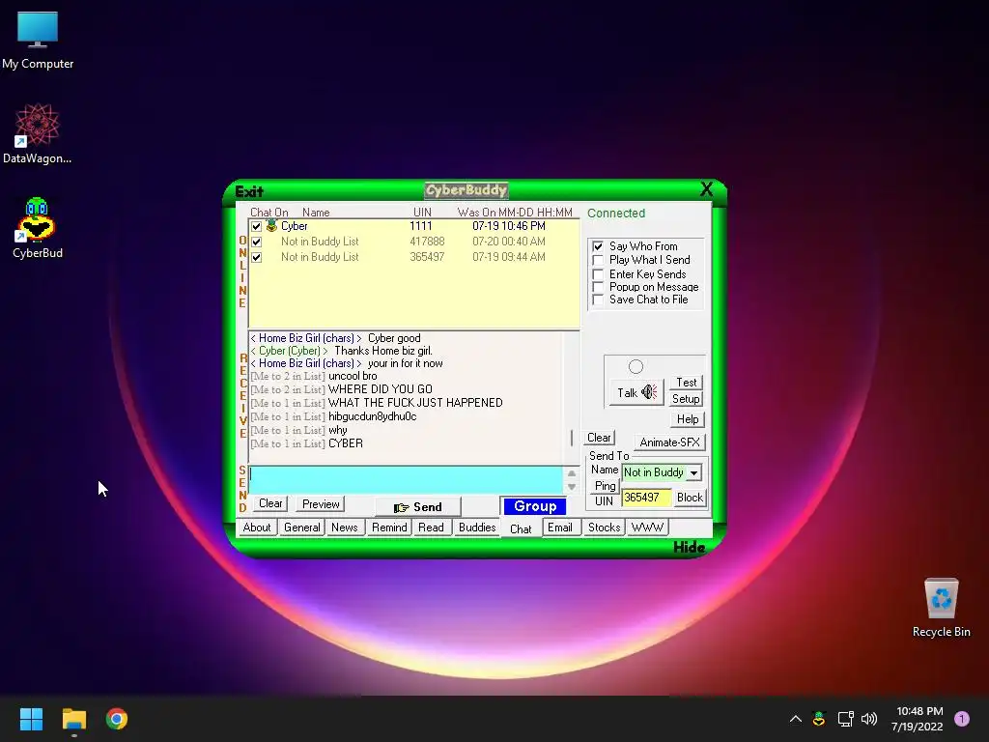Click the 'Thanks Home biz girl.' message
Viewport: 989px width, 742px height.
[383, 351]
